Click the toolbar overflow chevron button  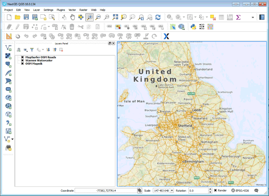pyautogui.click(x=253, y=17)
